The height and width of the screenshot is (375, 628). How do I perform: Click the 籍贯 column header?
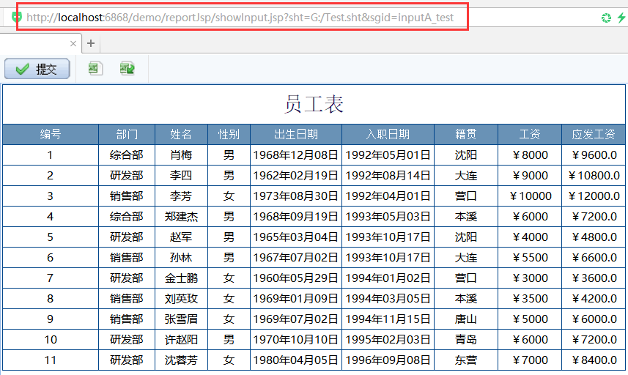click(x=466, y=134)
